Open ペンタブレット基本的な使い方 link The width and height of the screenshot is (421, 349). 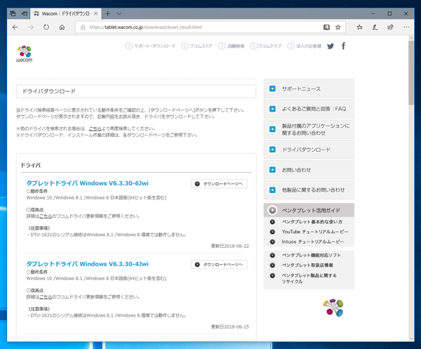pos(312,222)
